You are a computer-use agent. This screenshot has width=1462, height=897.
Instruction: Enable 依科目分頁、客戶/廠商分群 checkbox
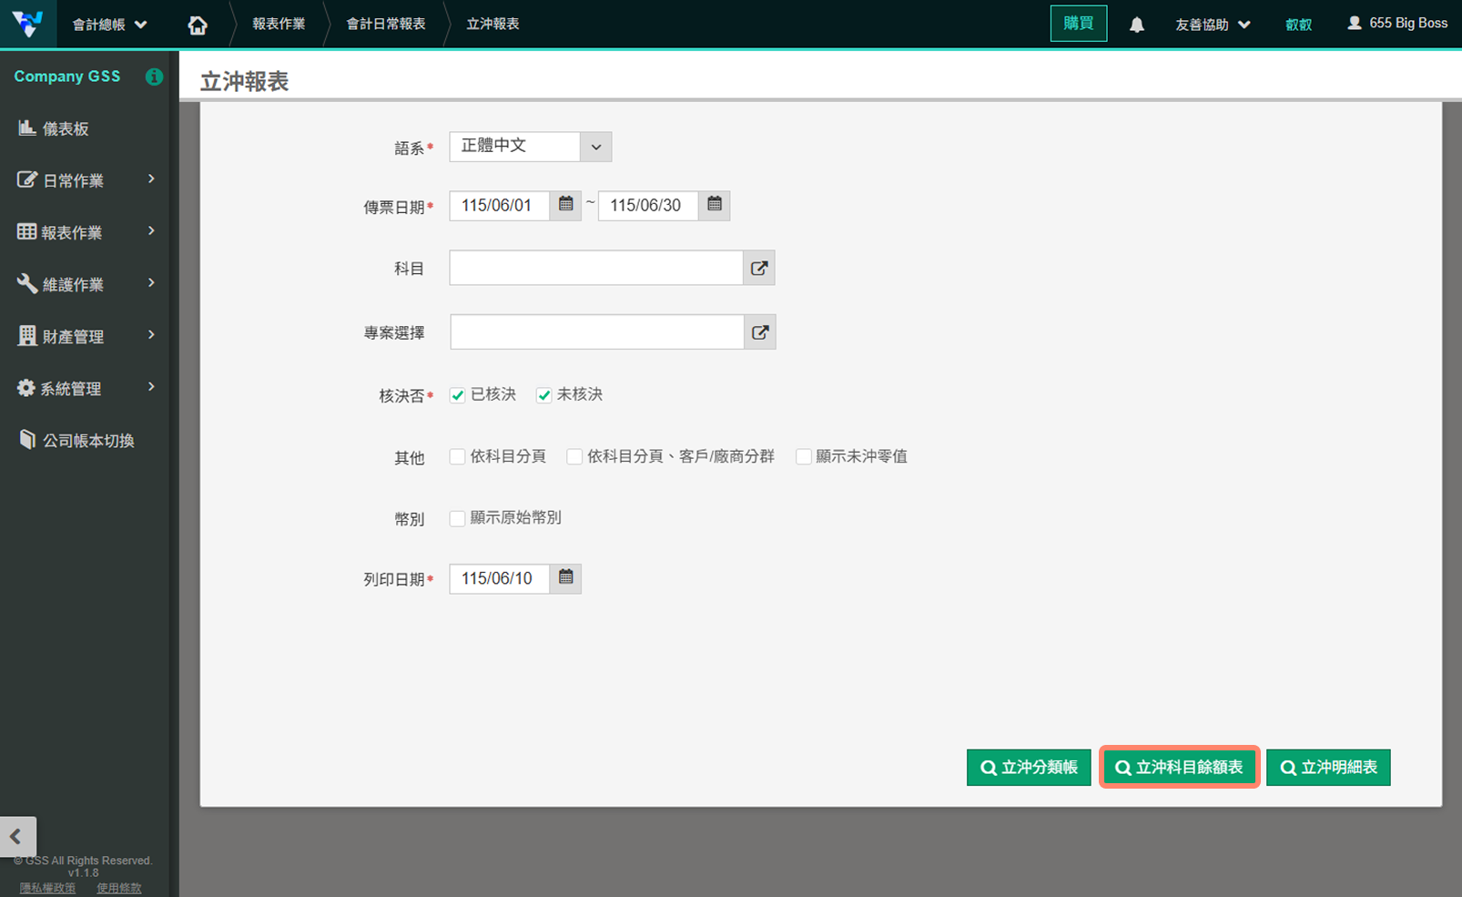click(x=574, y=456)
